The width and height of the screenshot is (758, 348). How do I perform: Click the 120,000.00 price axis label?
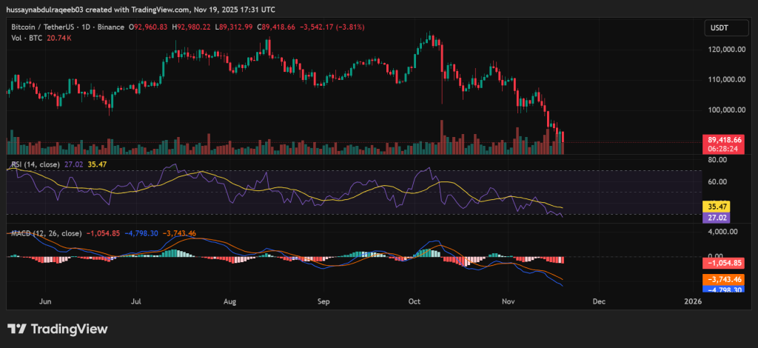725,50
